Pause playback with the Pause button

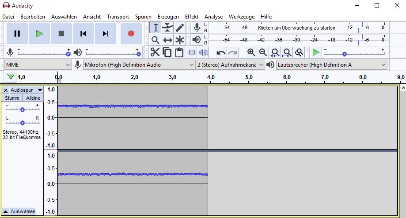coord(17,34)
